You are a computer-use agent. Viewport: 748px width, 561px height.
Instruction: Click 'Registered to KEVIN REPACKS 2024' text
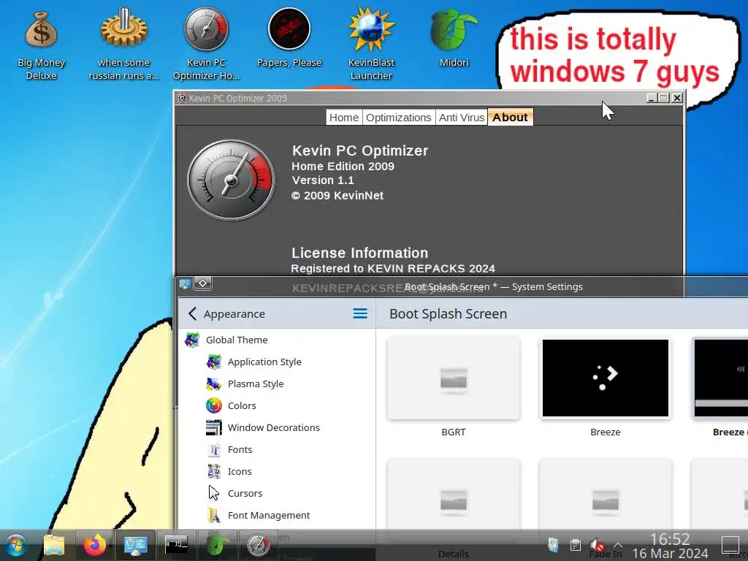pos(393,269)
